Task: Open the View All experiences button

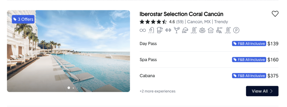Action: coord(262,91)
